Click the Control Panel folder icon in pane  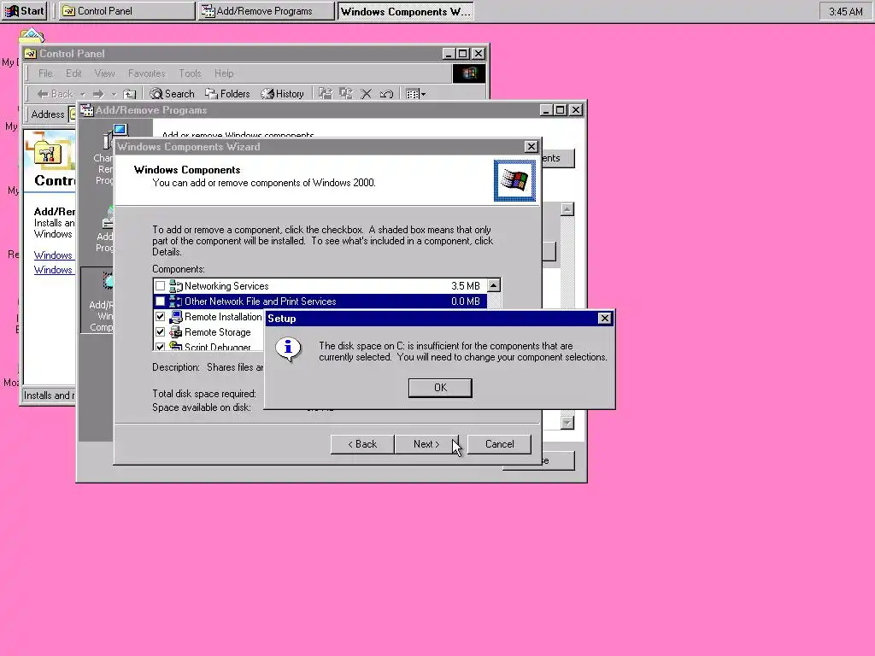48,153
